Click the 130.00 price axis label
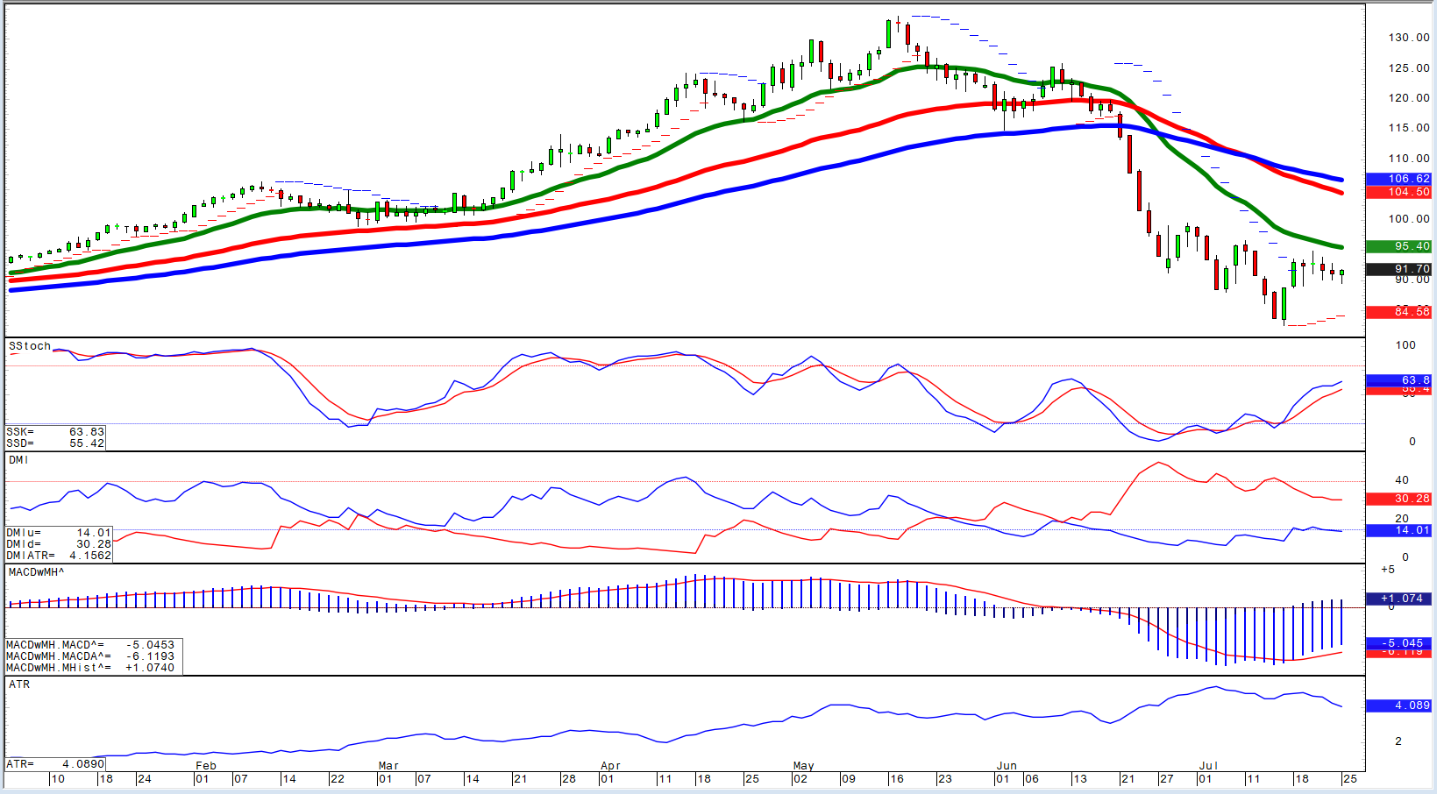Viewport: 1437px width, 794px height. [1409, 38]
